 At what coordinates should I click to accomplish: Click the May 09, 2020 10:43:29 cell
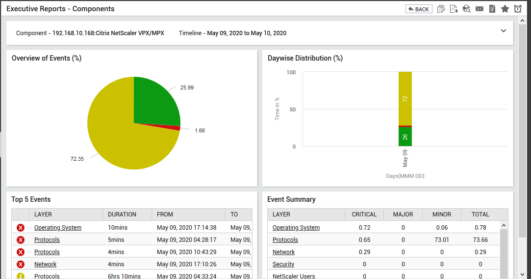[x=187, y=252]
